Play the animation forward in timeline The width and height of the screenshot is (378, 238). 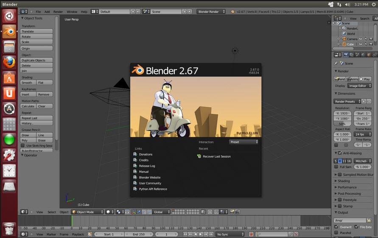(x=201, y=234)
